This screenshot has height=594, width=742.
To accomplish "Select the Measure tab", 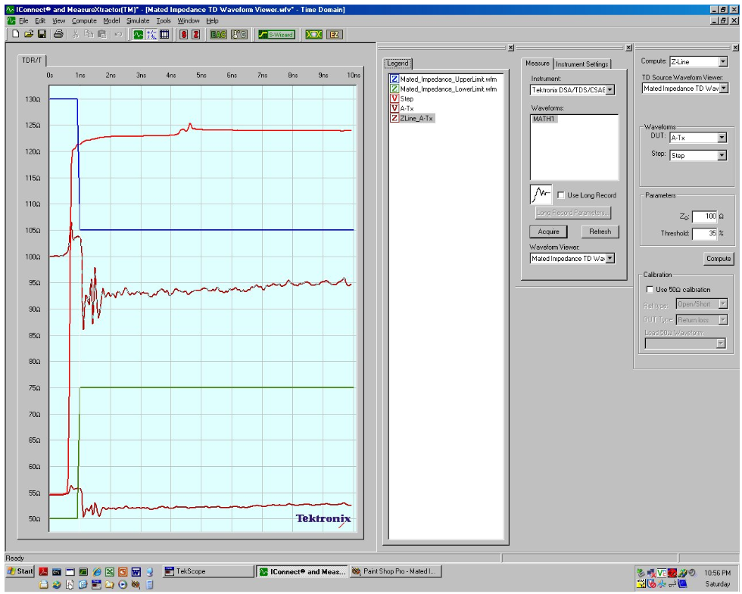I will point(538,63).
